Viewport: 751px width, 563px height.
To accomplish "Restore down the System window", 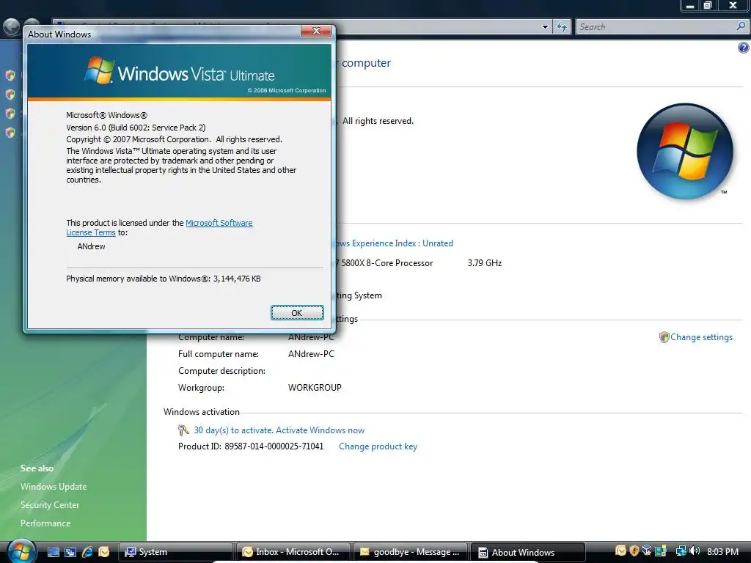I will (x=708, y=6).
